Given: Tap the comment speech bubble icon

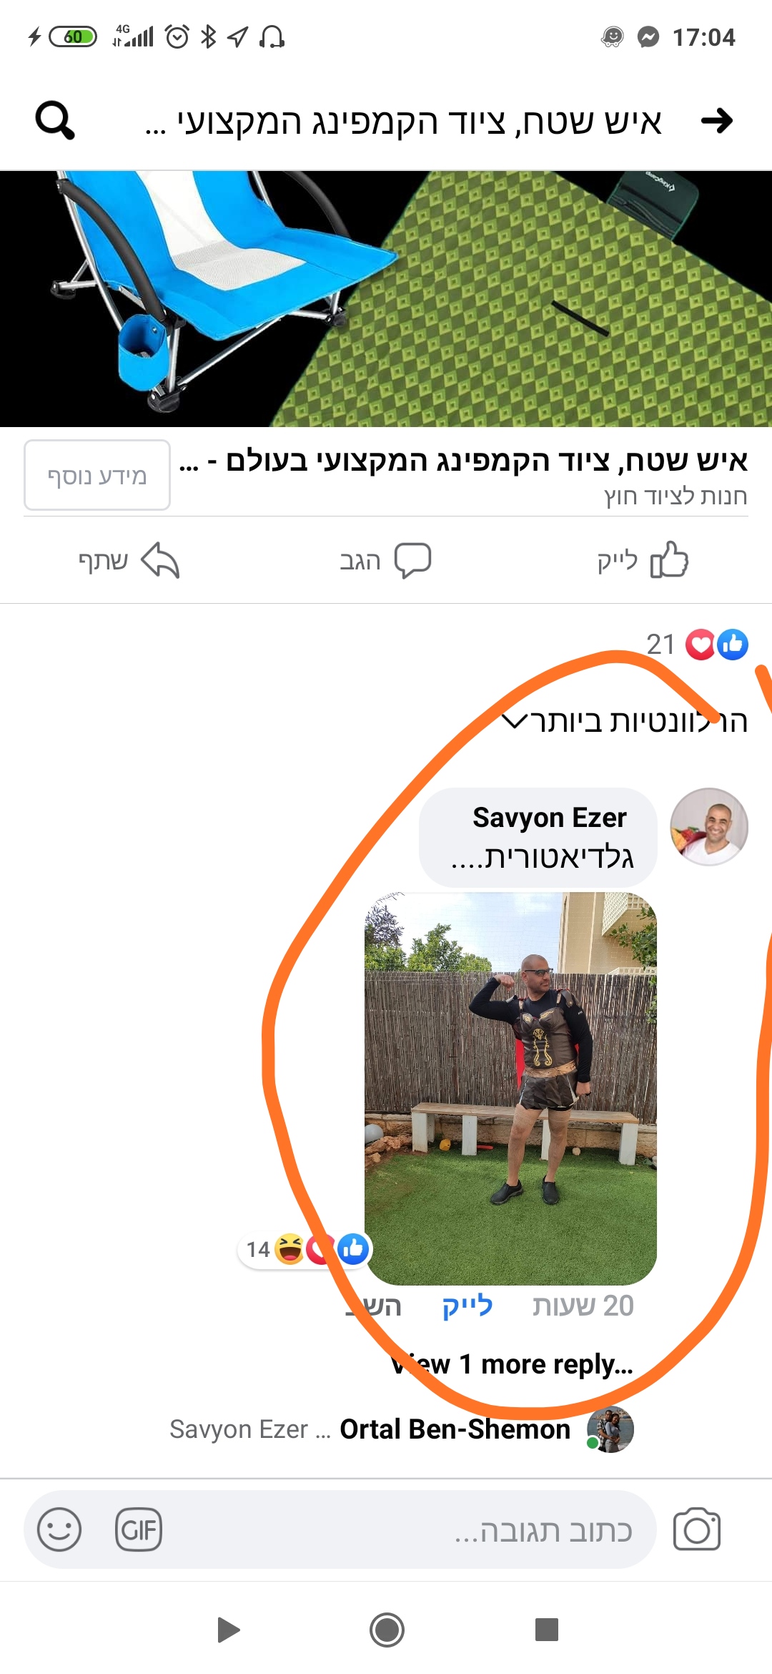Looking at the screenshot, I should click(x=413, y=560).
